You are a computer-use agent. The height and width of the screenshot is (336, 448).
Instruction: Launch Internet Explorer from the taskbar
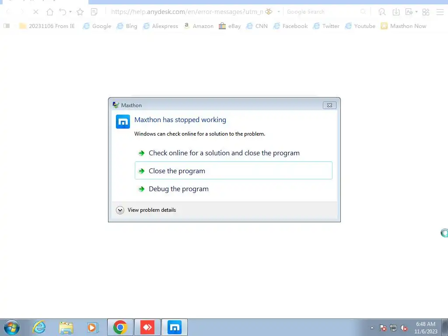(x=39, y=327)
